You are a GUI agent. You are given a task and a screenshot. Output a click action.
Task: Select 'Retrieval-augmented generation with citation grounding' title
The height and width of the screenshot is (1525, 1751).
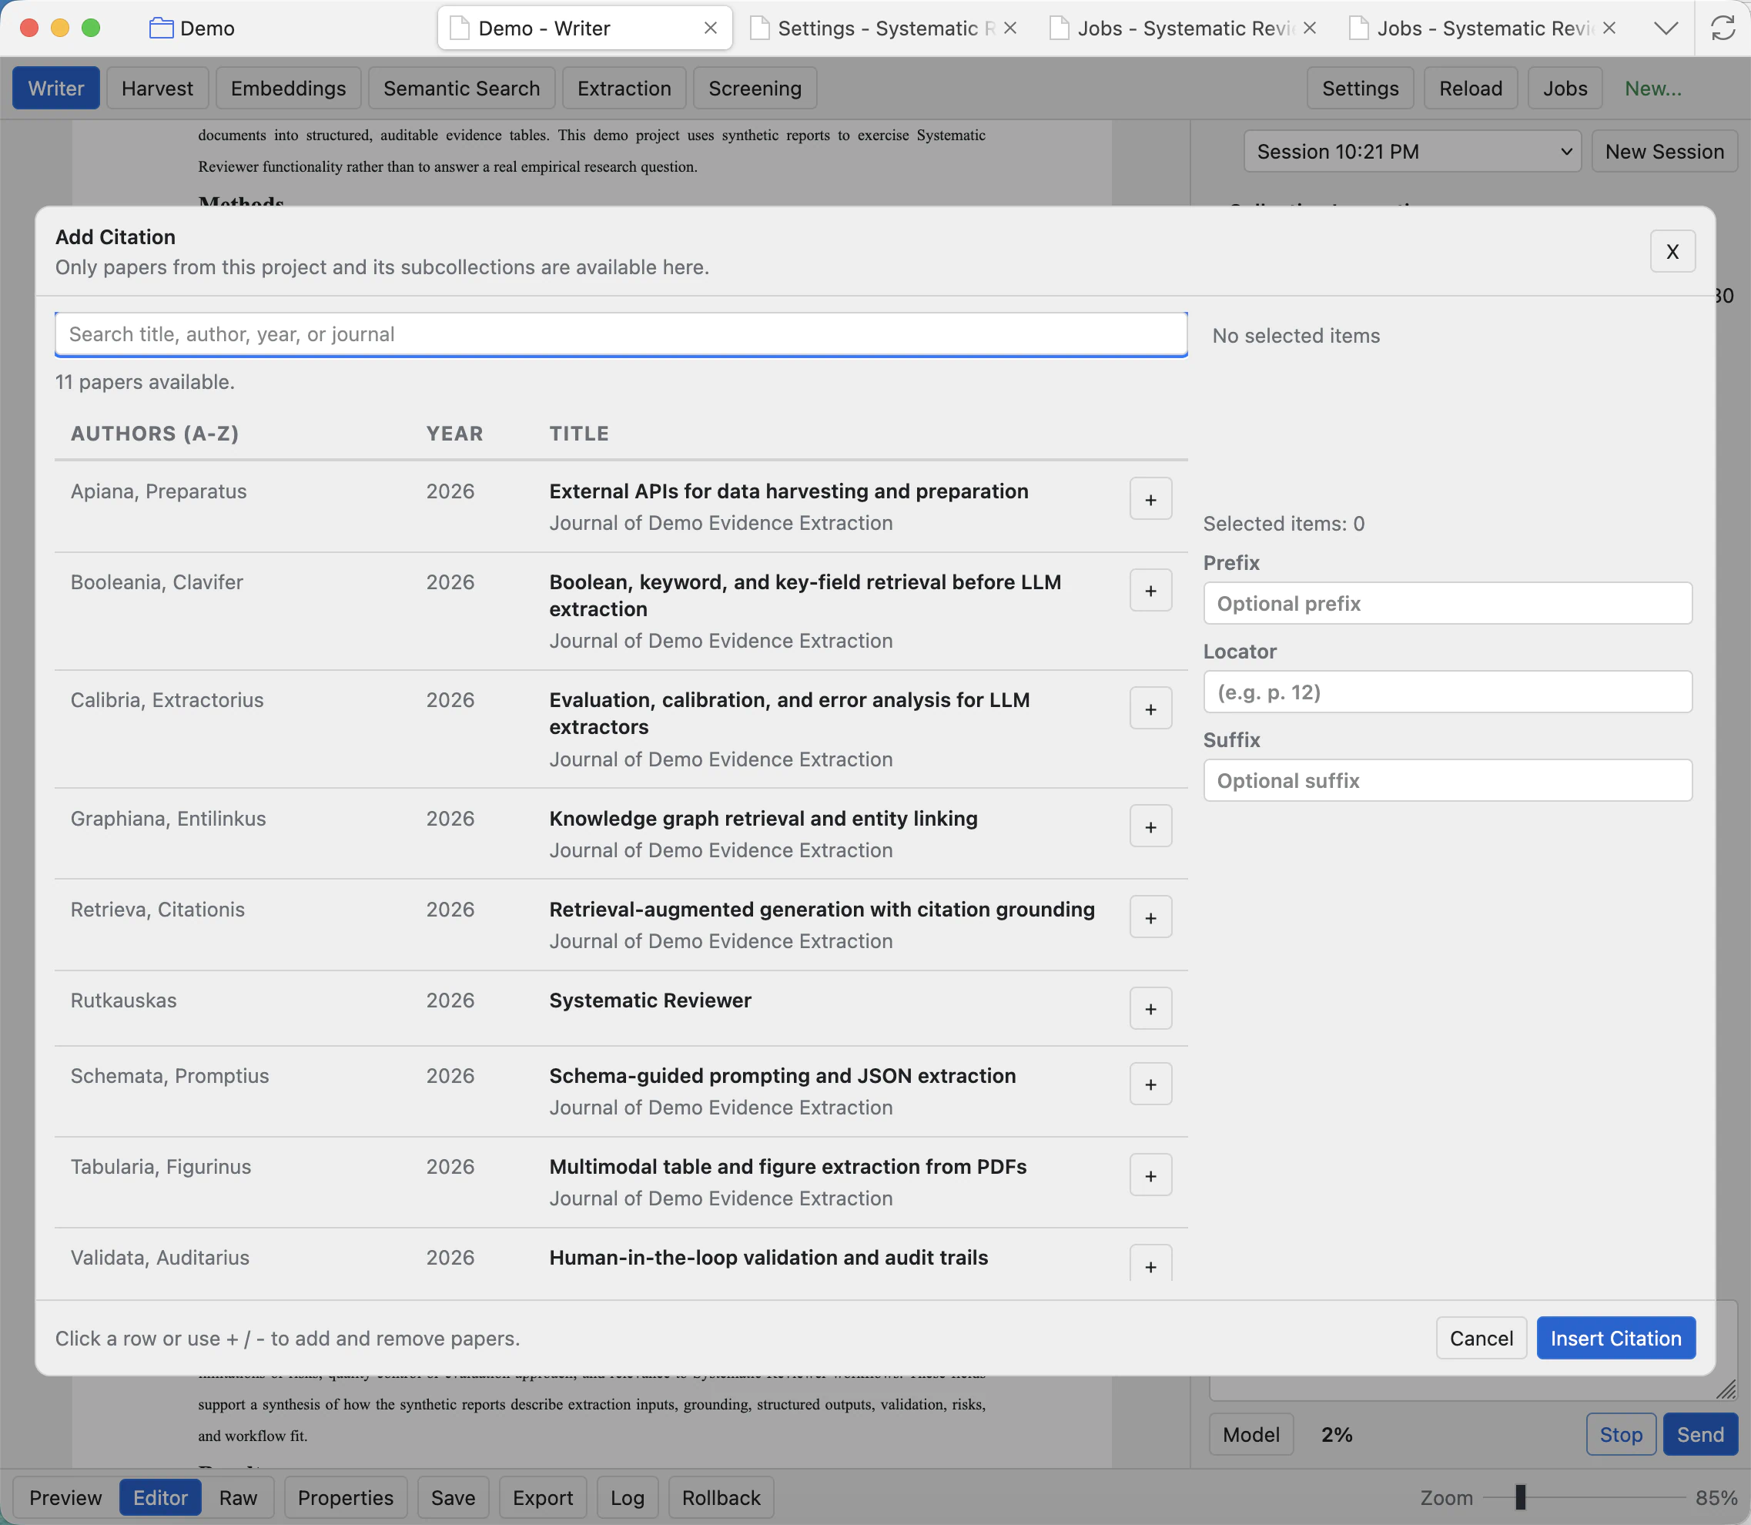click(822, 910)
